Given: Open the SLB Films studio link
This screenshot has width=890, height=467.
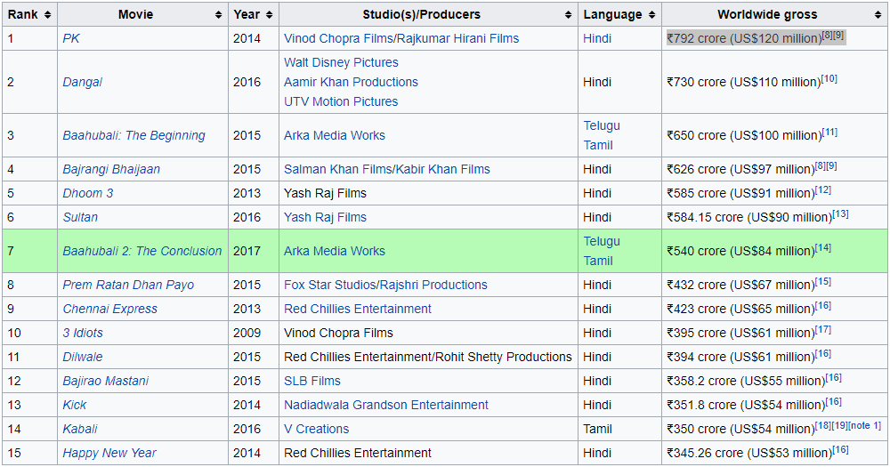Looking at the screenshot, I should pos(311,381).
